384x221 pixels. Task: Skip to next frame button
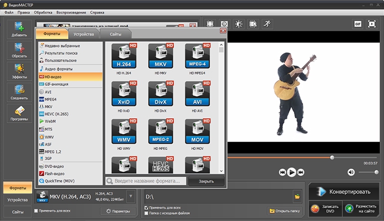point(301,172)
